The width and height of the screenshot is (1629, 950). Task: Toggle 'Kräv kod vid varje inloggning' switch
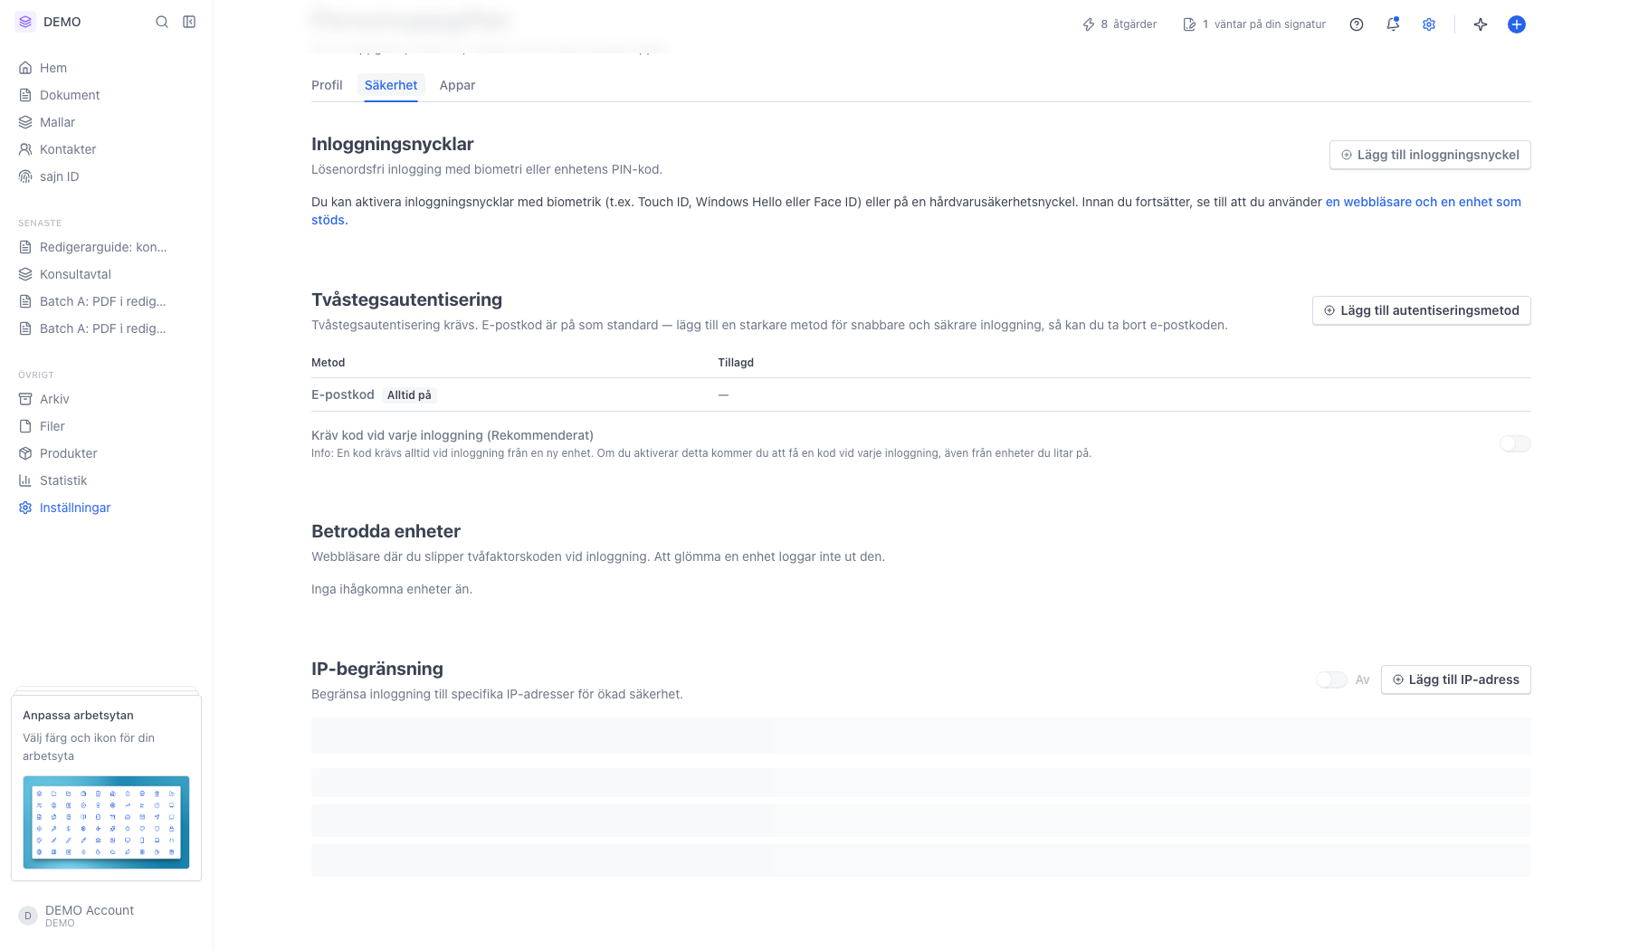pyautogui.click(x=1515, y=443)
